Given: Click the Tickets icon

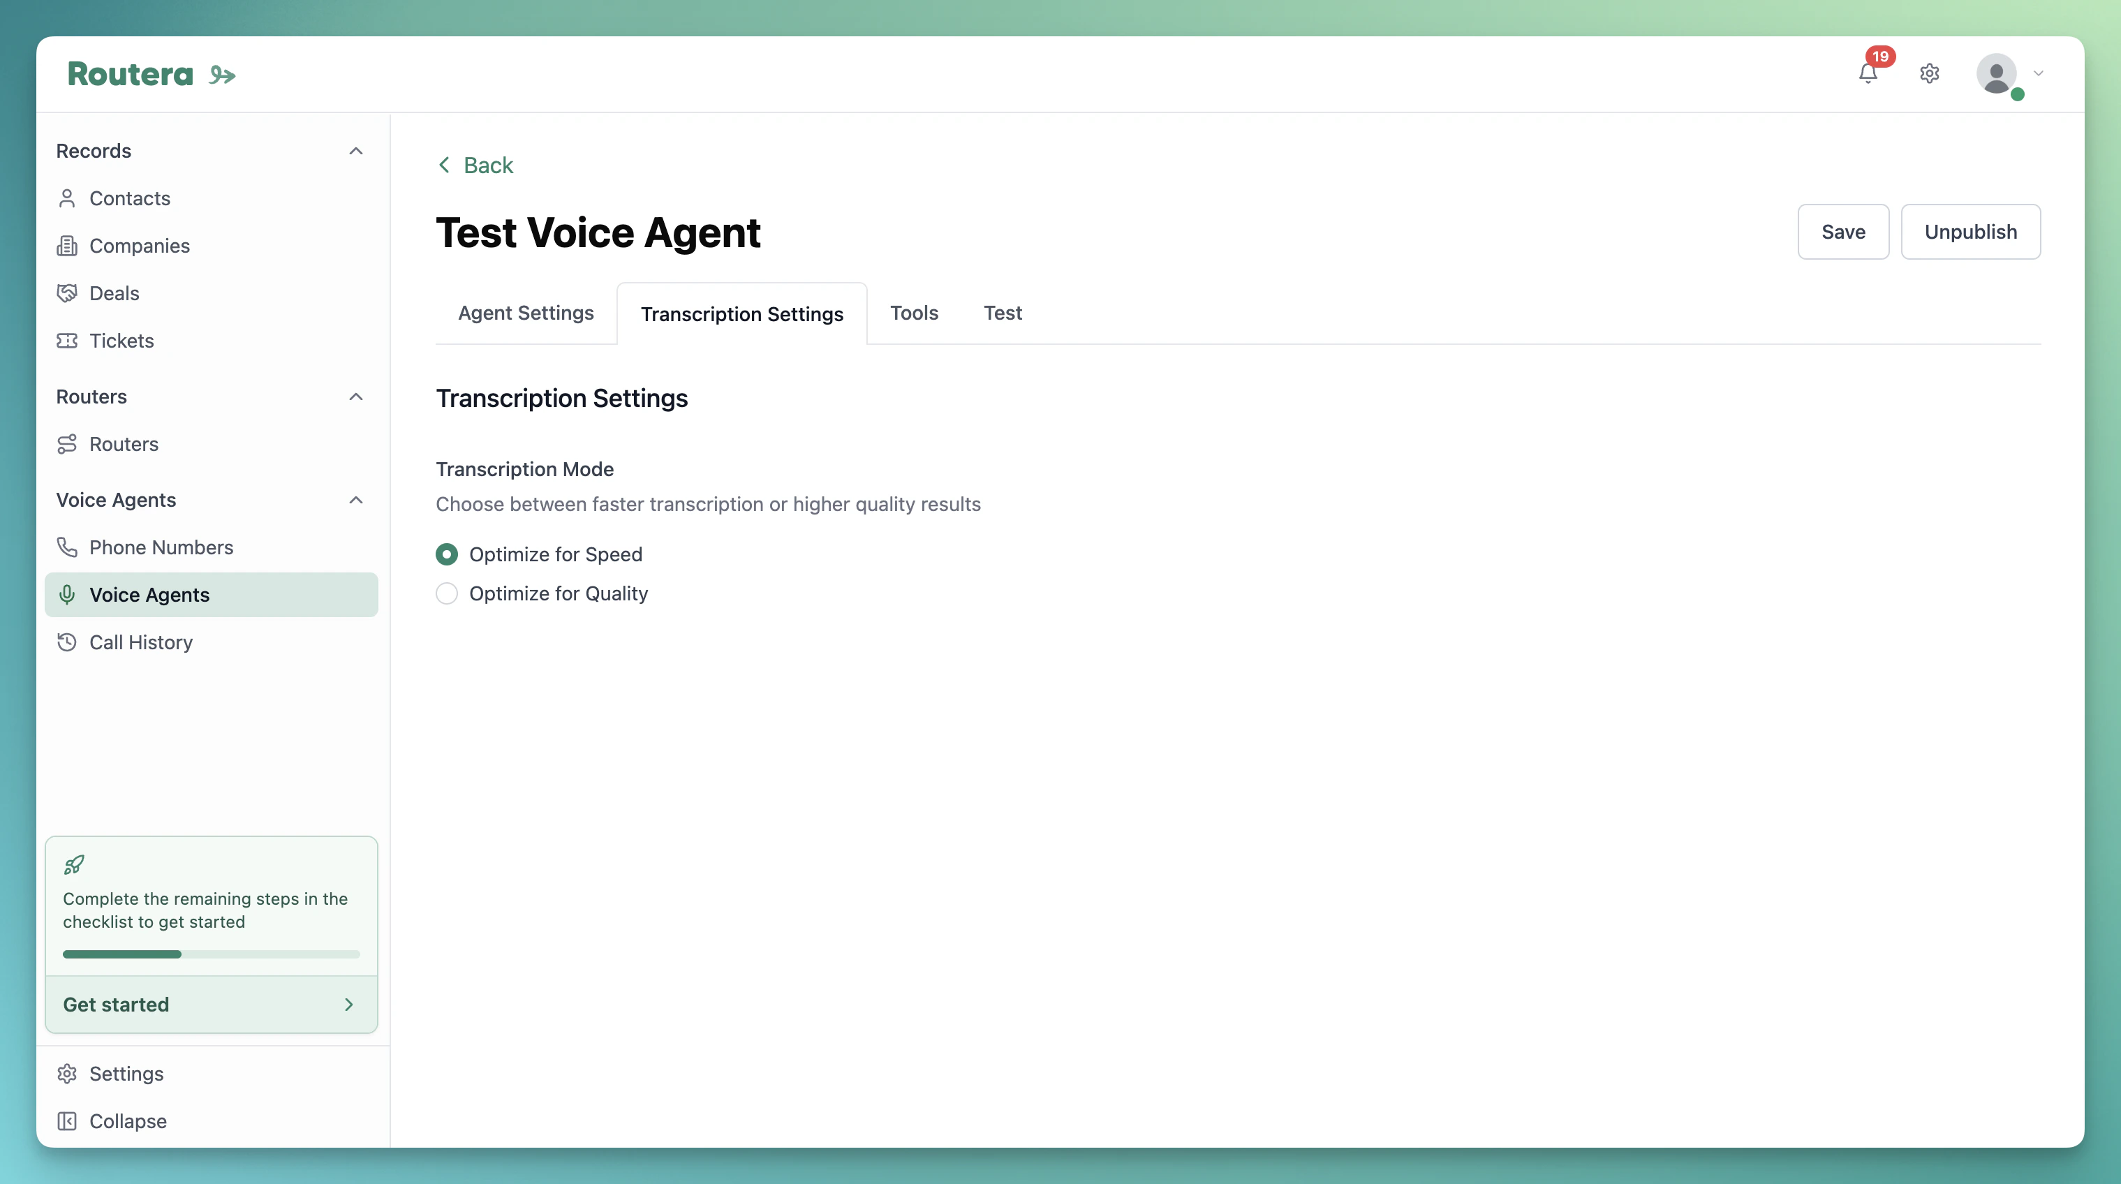Looking at the screenshot, I should [x=67, y=341].
